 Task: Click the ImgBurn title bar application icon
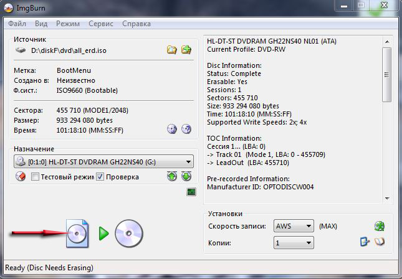9,8
